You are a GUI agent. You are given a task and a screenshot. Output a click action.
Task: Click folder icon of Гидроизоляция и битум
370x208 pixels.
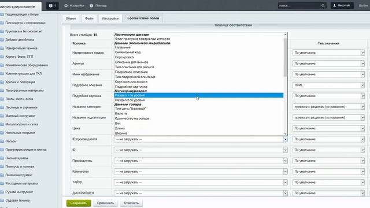[x=2, y=14]
